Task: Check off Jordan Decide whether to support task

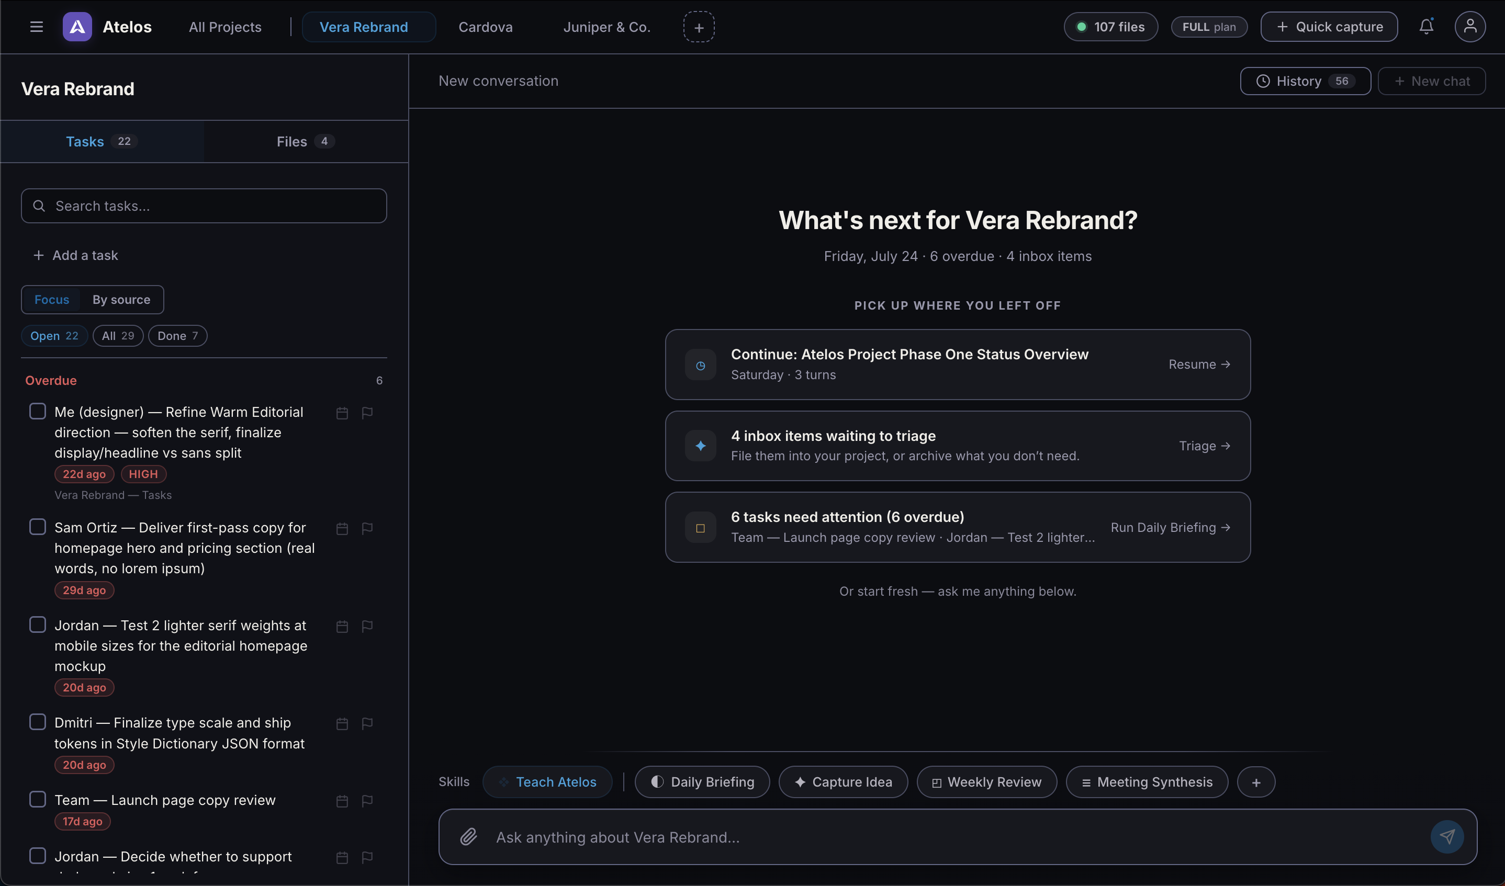Action: pos(38,856)
